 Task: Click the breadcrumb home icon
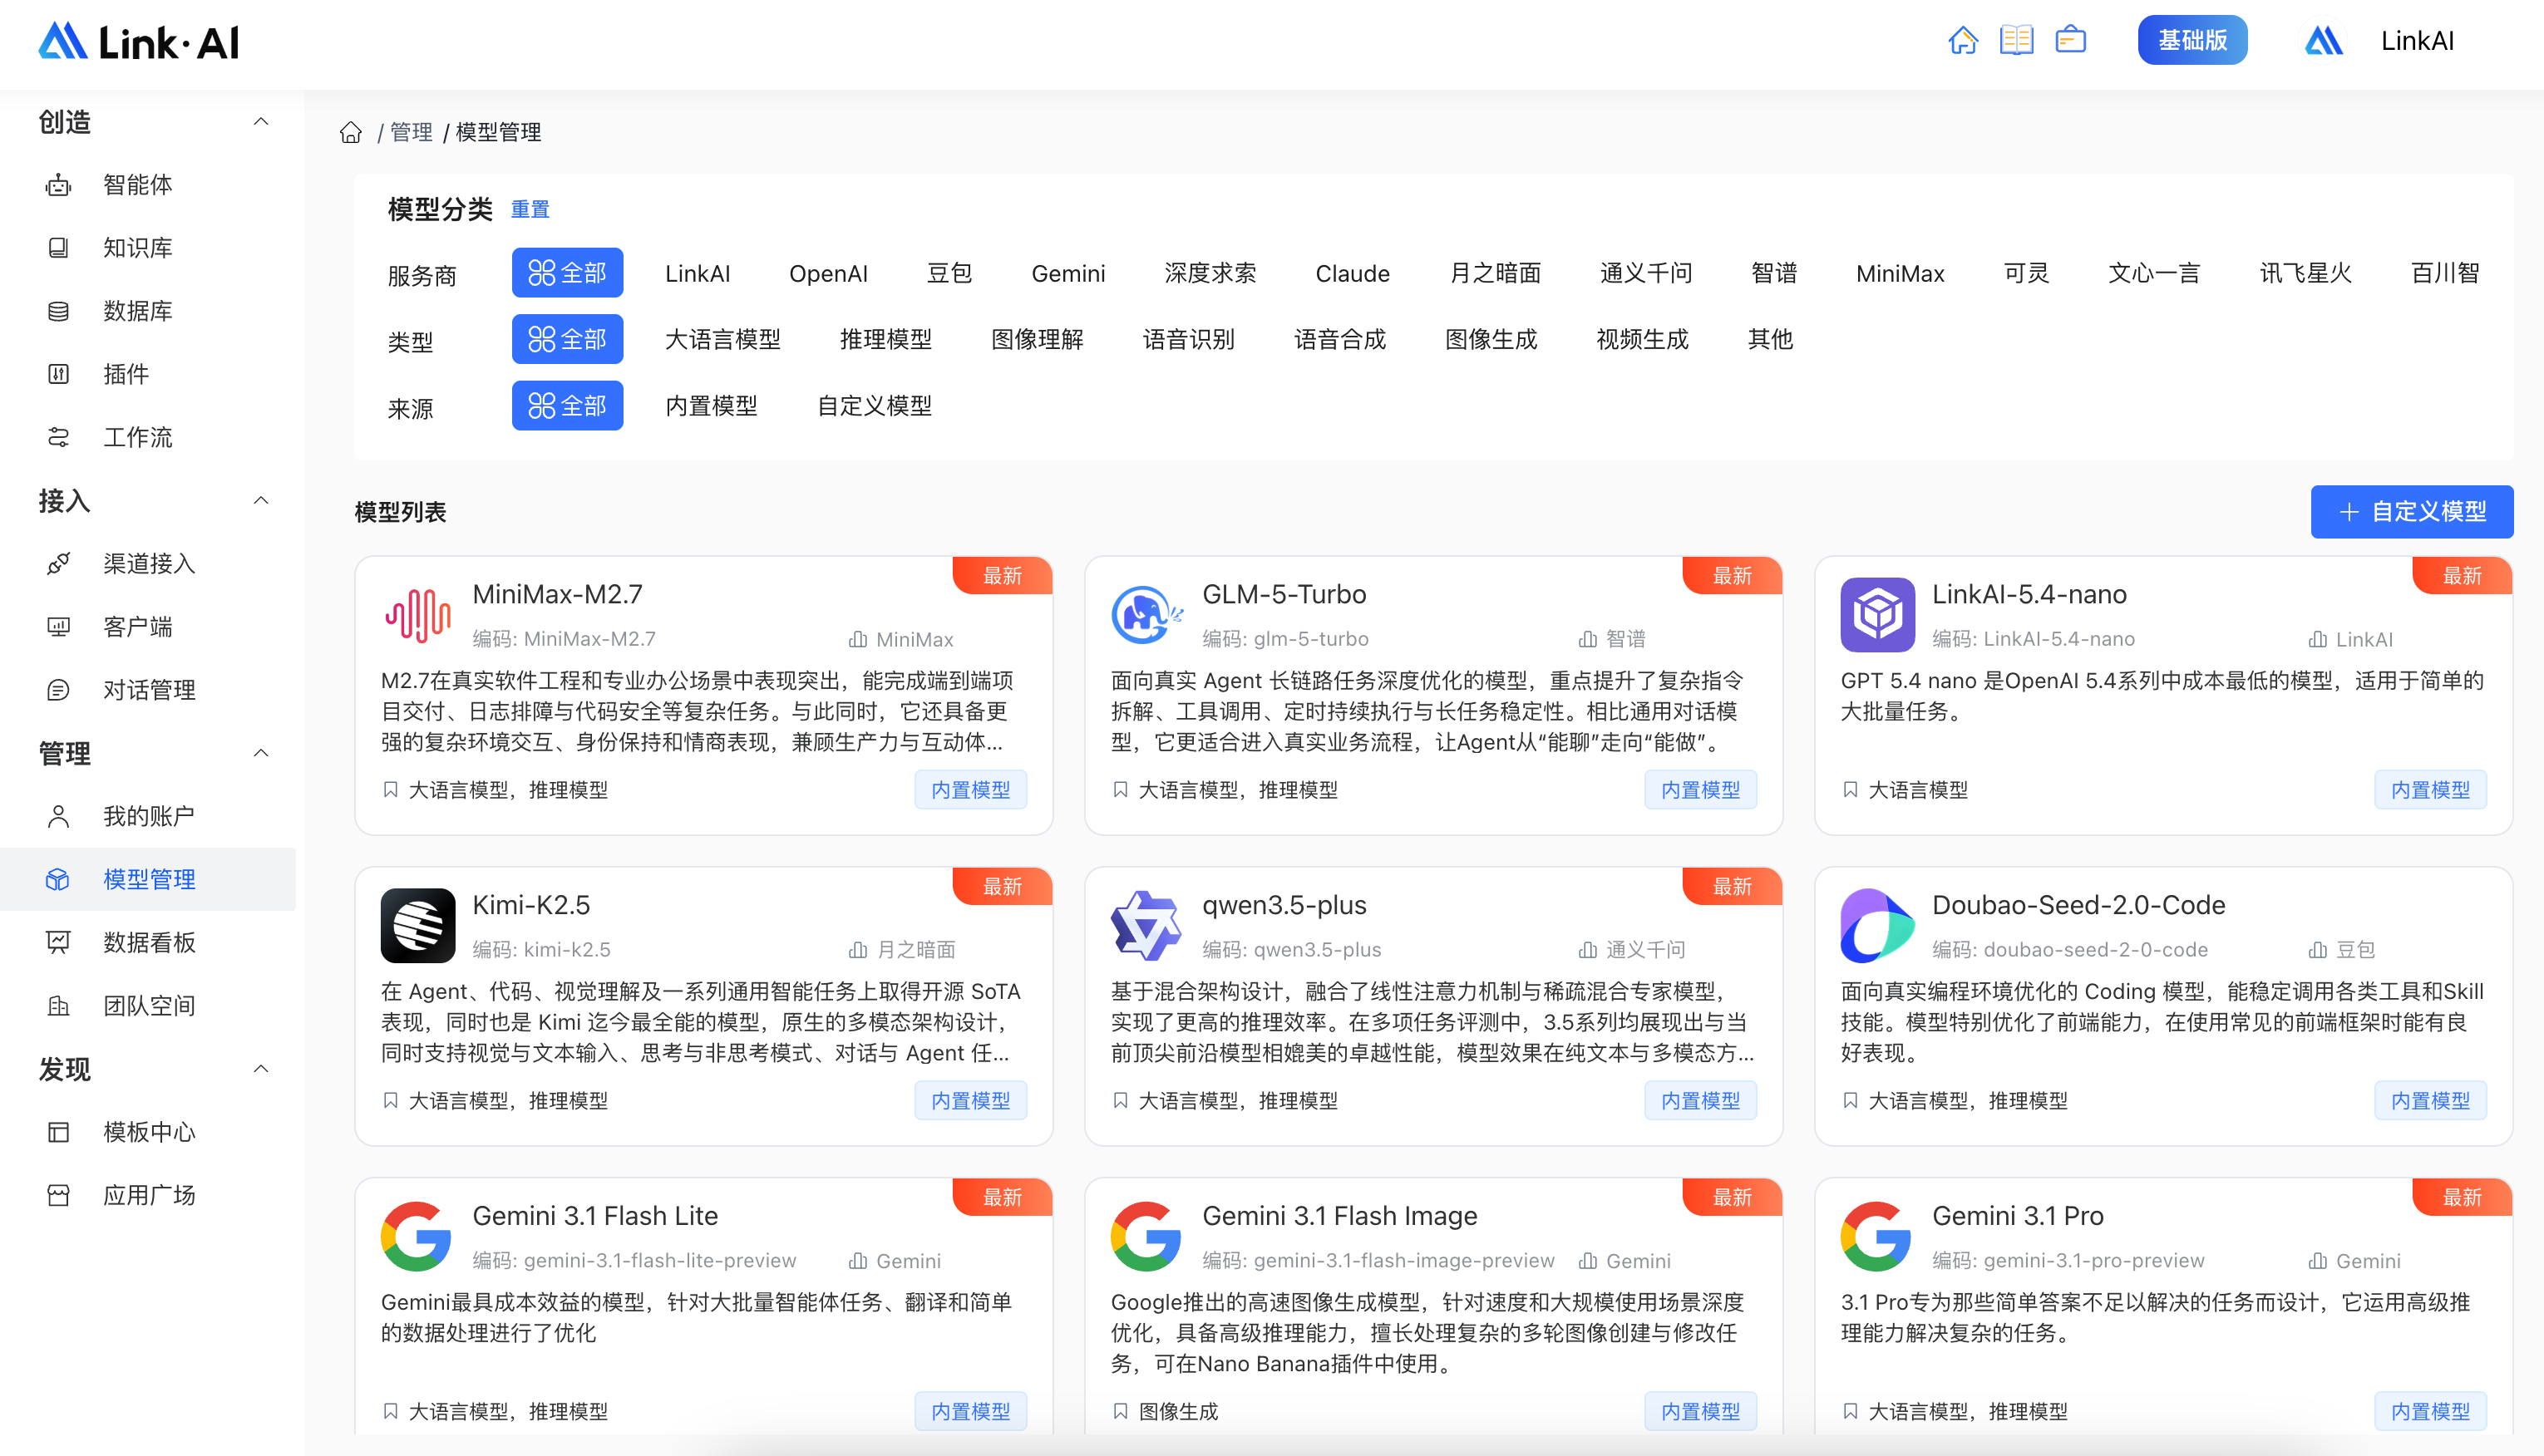tap(351, 131)
